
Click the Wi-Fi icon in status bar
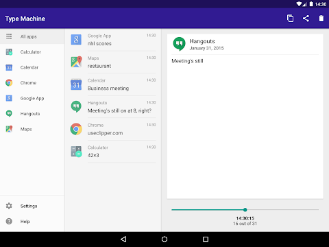[x=299, y=4]
